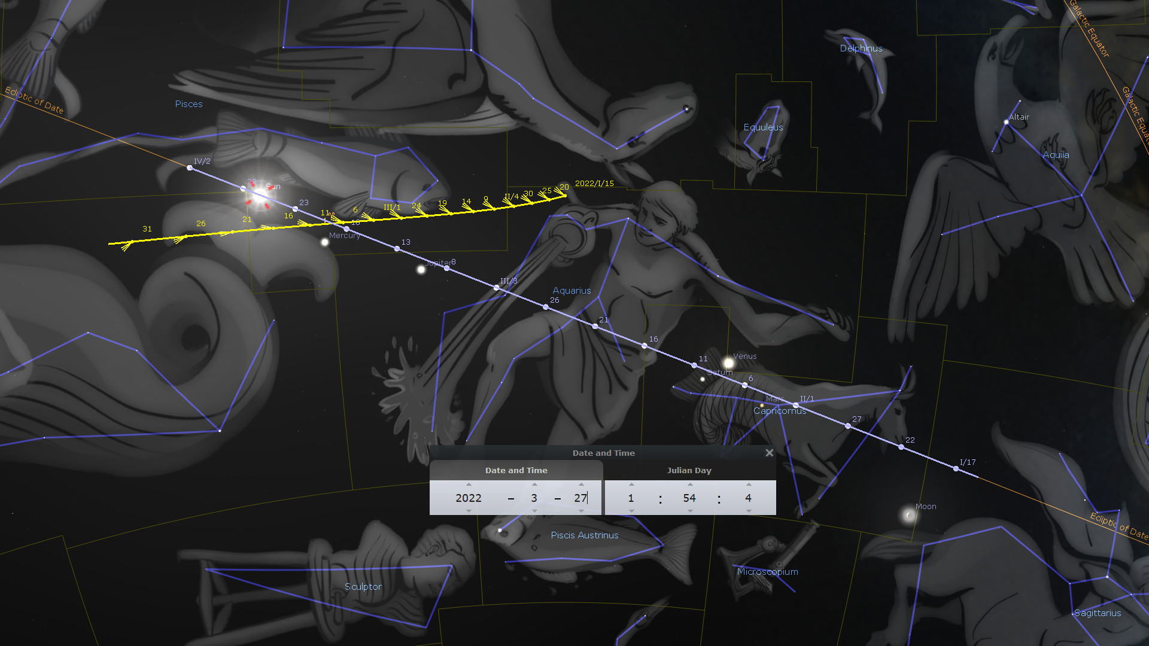Click the ephemeris marker labeled I/17
Viewport: 1149px width, 646px height.
(x=956, y=469)
